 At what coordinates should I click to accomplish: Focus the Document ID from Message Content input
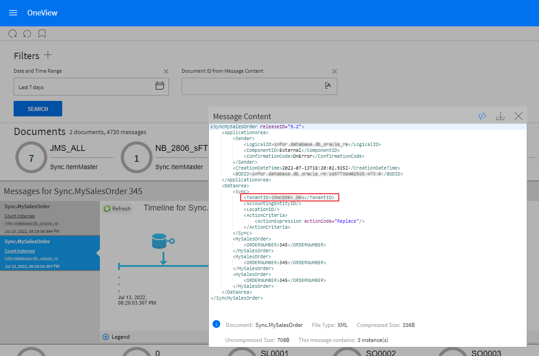coord(259,86)
